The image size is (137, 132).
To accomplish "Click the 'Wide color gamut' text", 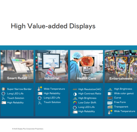I will pos(124,93).
